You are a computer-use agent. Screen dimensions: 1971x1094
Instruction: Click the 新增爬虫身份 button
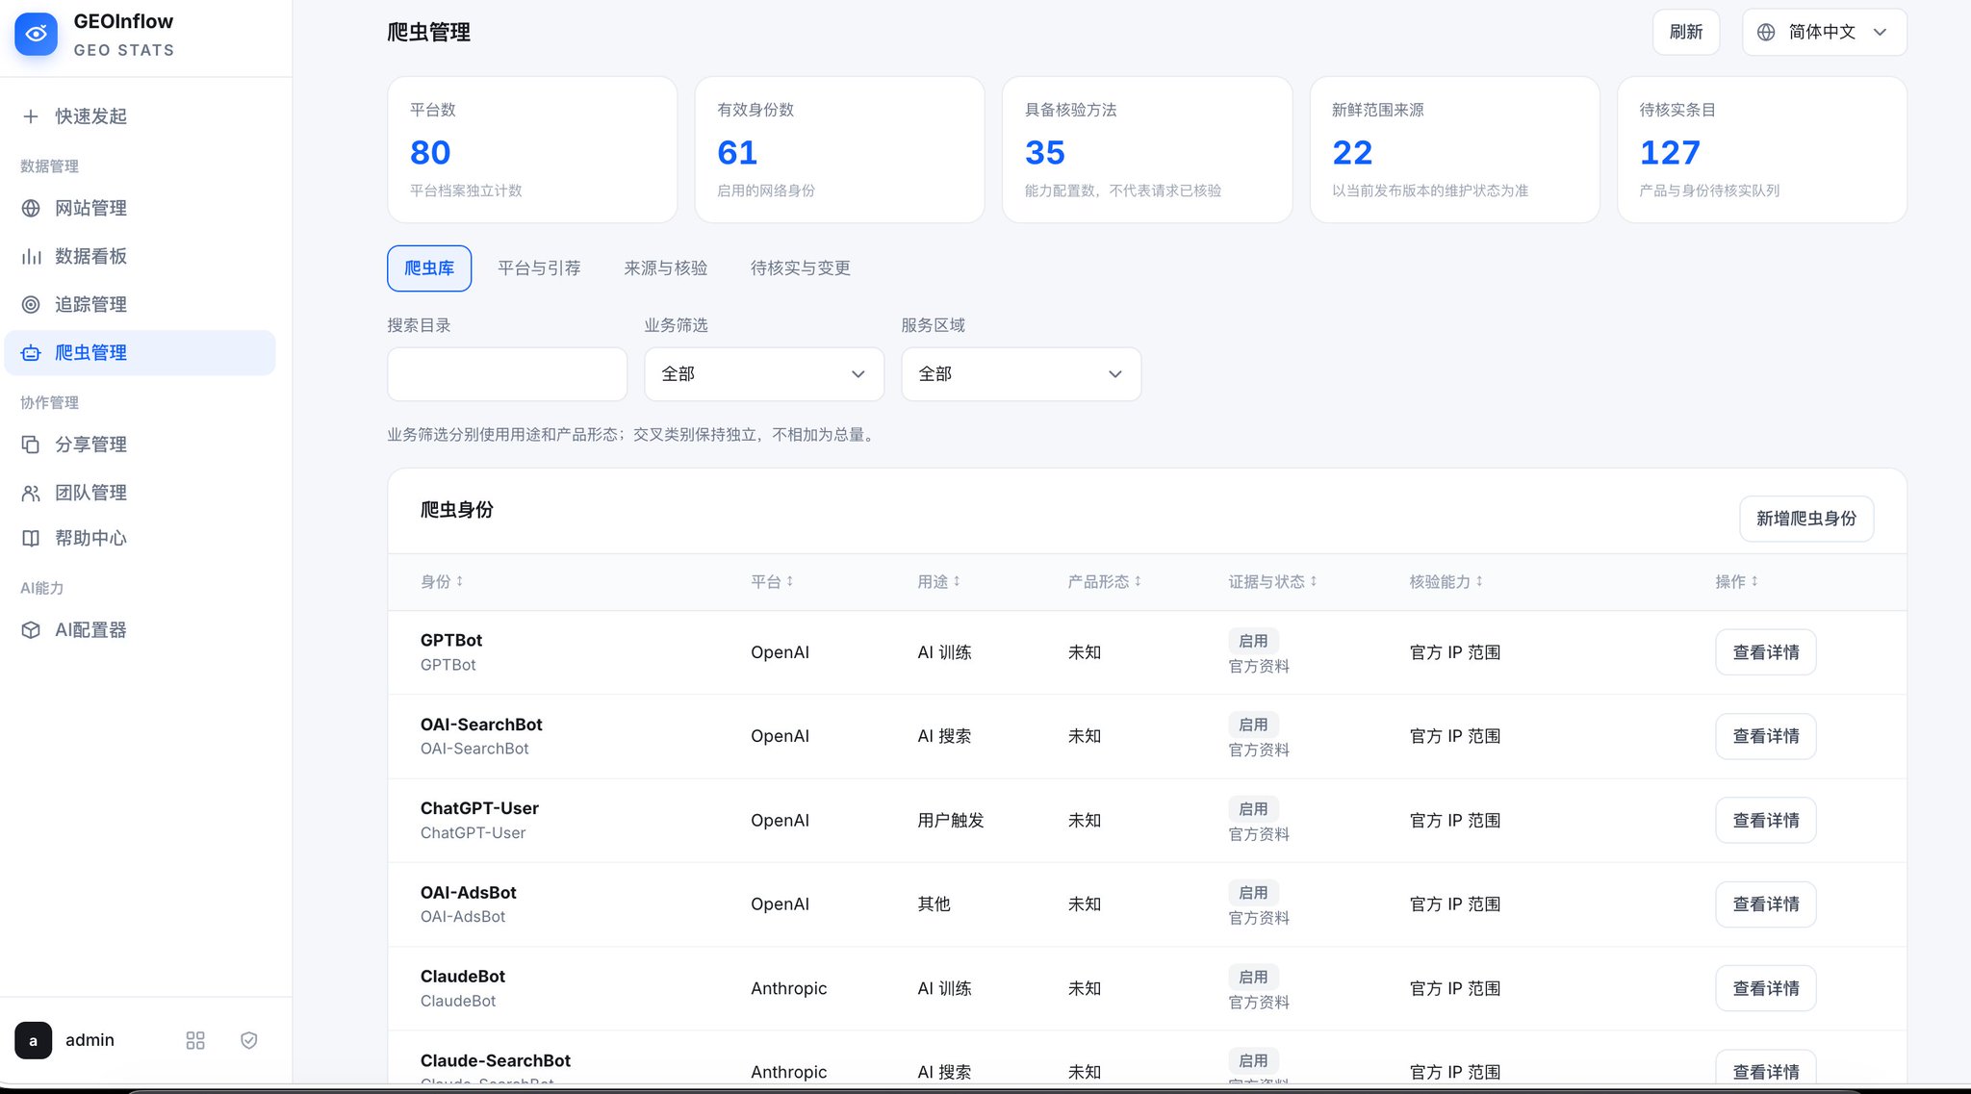(x=1806, y=519)
